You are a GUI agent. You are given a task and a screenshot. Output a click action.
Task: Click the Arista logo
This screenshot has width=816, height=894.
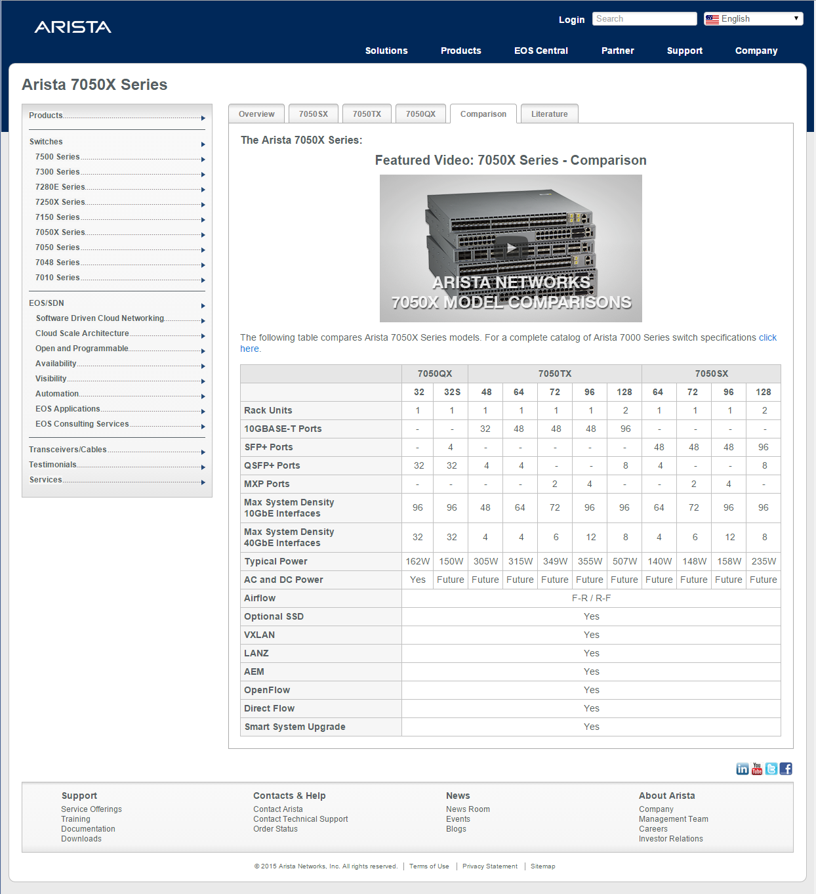(x=73, y=27)
